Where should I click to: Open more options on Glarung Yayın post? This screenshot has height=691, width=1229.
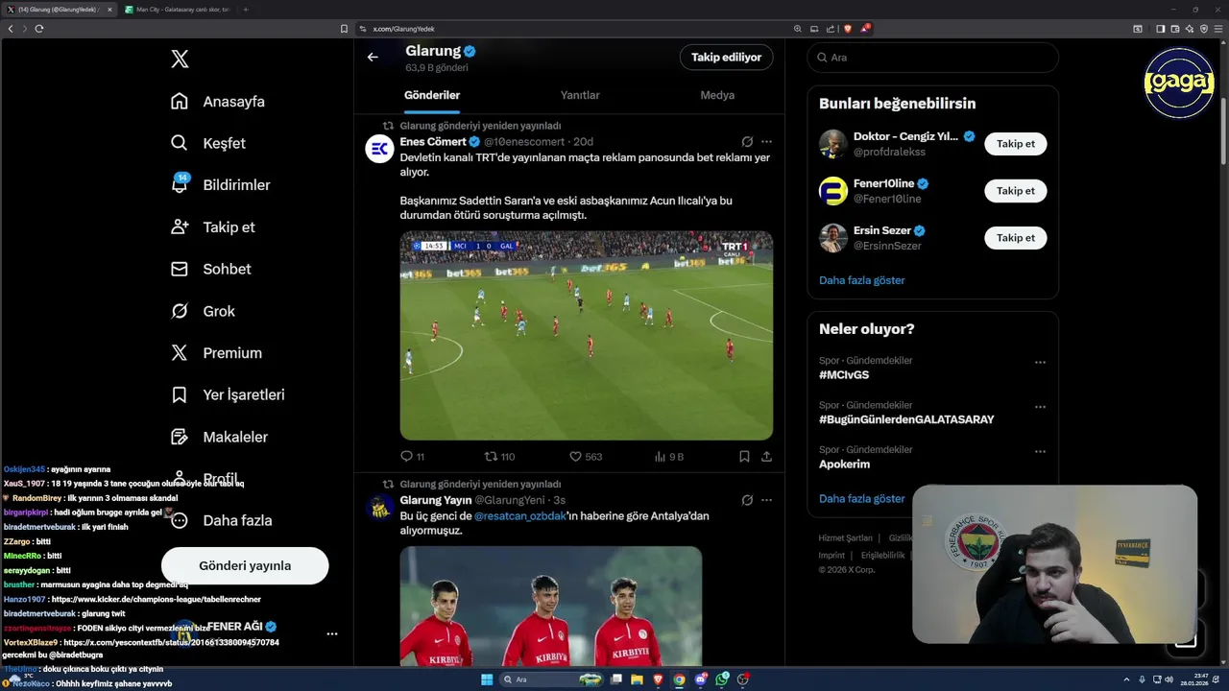[x=766, y=500]
